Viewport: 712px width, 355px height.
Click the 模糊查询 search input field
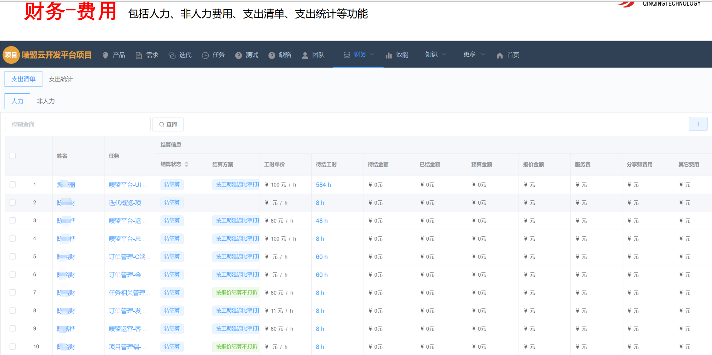tap(78, 124)
